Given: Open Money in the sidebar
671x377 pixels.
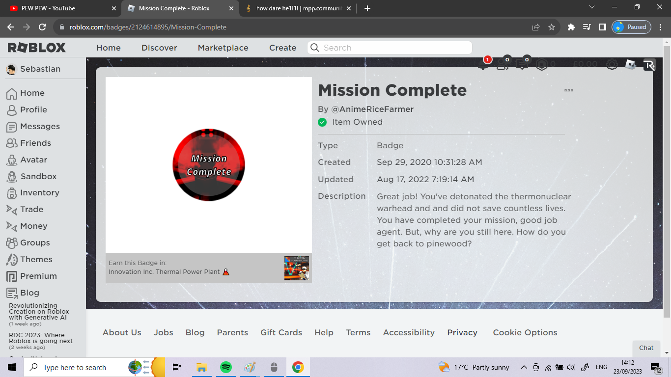Looking at the screenshot, I should click(x=27, y=226).
